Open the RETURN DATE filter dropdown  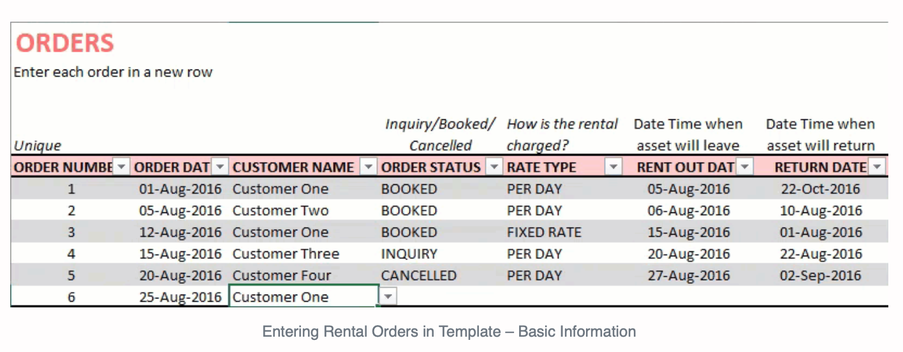point(878,167)
